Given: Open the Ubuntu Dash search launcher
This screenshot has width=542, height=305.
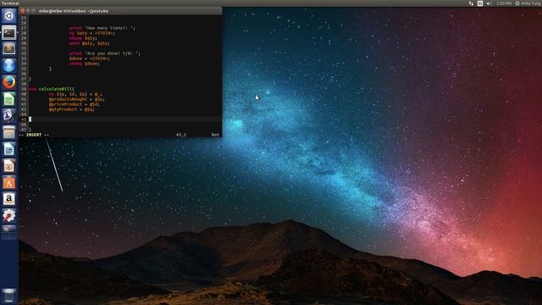Looking at the screenshot, I should [9, 16].
